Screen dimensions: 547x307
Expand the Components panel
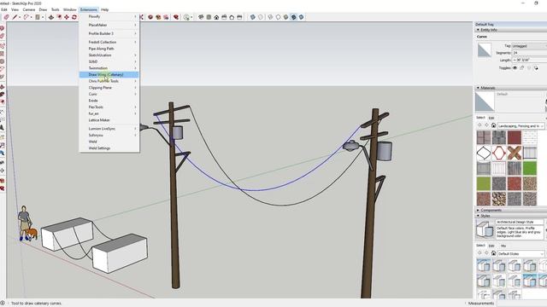pyautogui.click(x=478, y=211)
